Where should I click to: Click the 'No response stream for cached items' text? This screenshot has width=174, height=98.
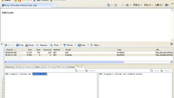pyautogui.click(x=121, y=74)
